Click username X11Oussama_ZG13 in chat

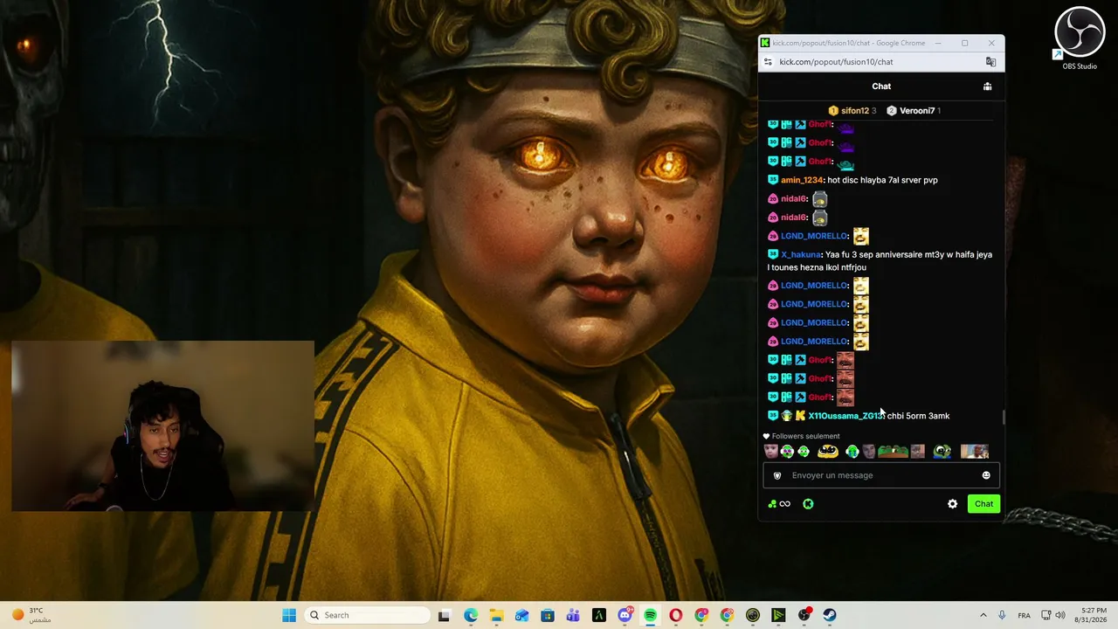[x=845, y=416]
